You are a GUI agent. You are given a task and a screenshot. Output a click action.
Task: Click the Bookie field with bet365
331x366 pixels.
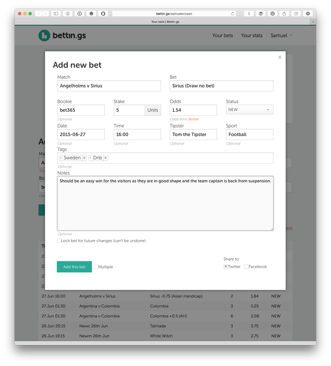(81, 110)
